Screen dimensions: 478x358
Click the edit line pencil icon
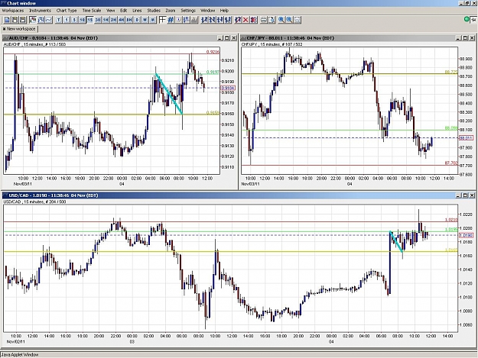coord(238,20)
